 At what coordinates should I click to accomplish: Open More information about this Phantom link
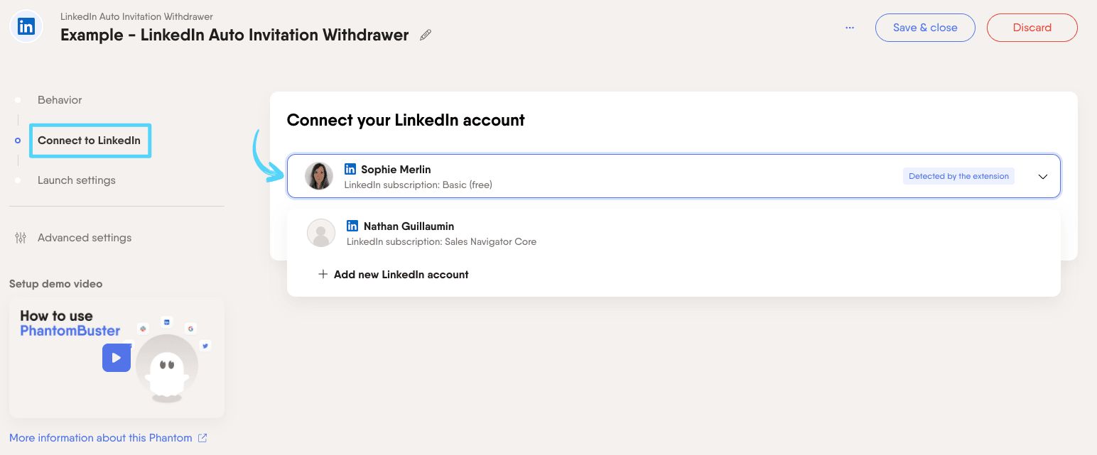[x=100, y=438]
